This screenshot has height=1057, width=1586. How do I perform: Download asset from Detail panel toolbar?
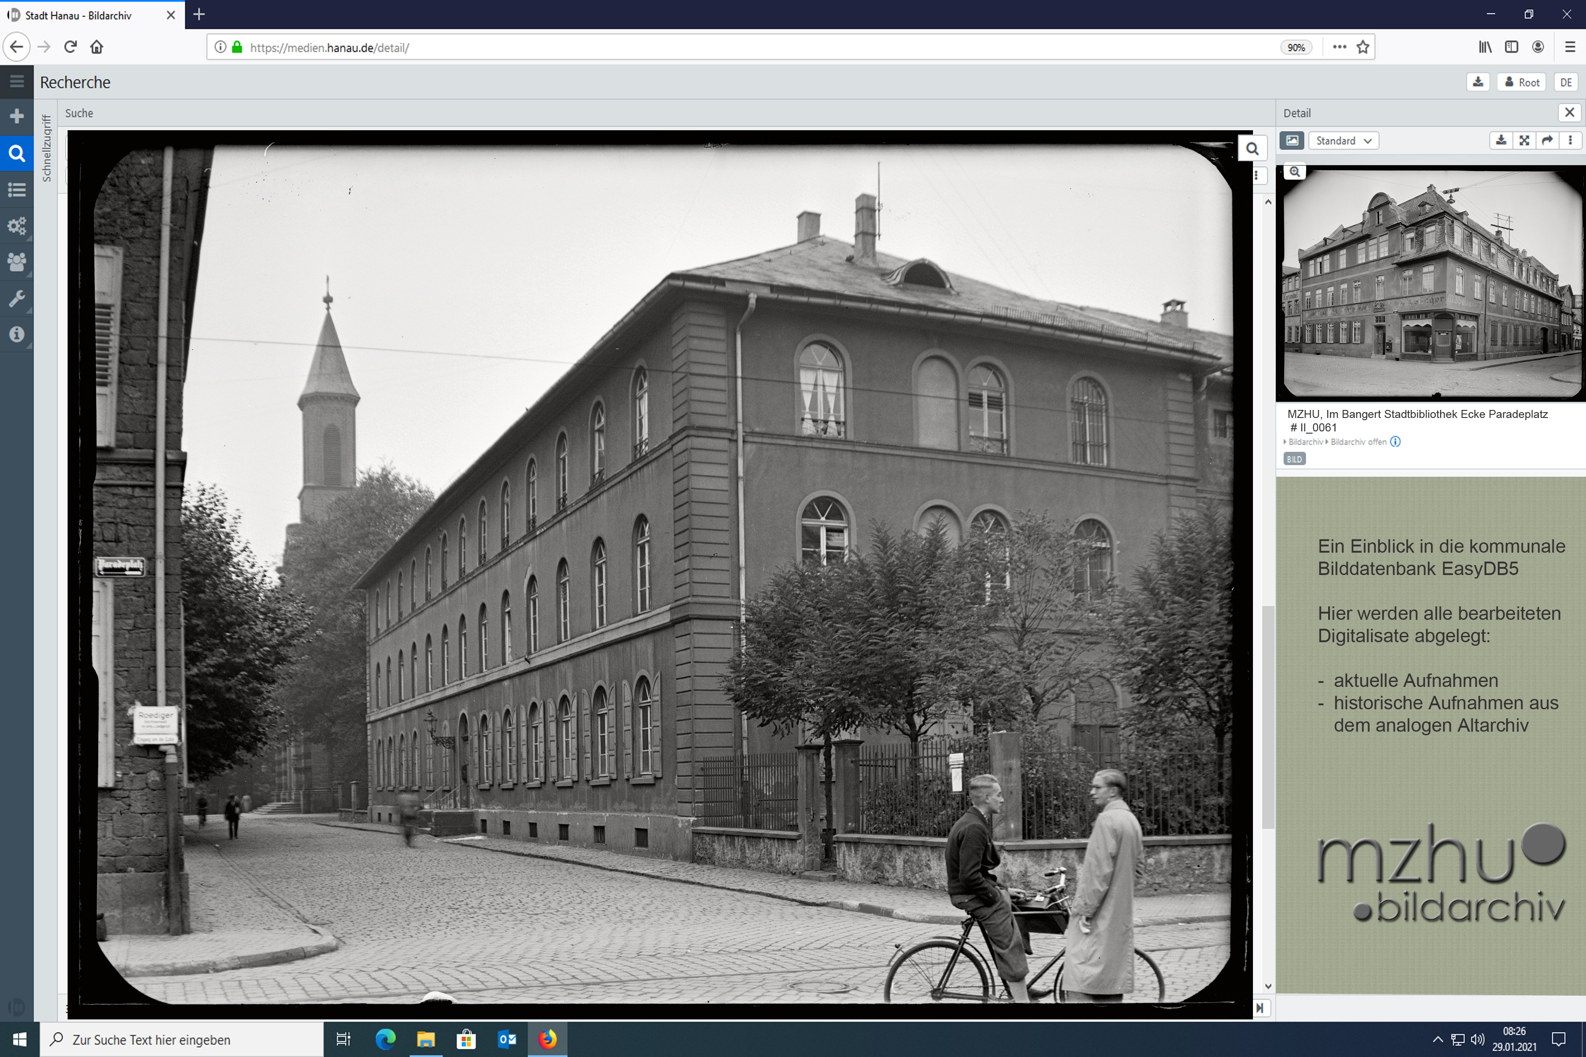pyautogui.click(x=1501, y=140)
